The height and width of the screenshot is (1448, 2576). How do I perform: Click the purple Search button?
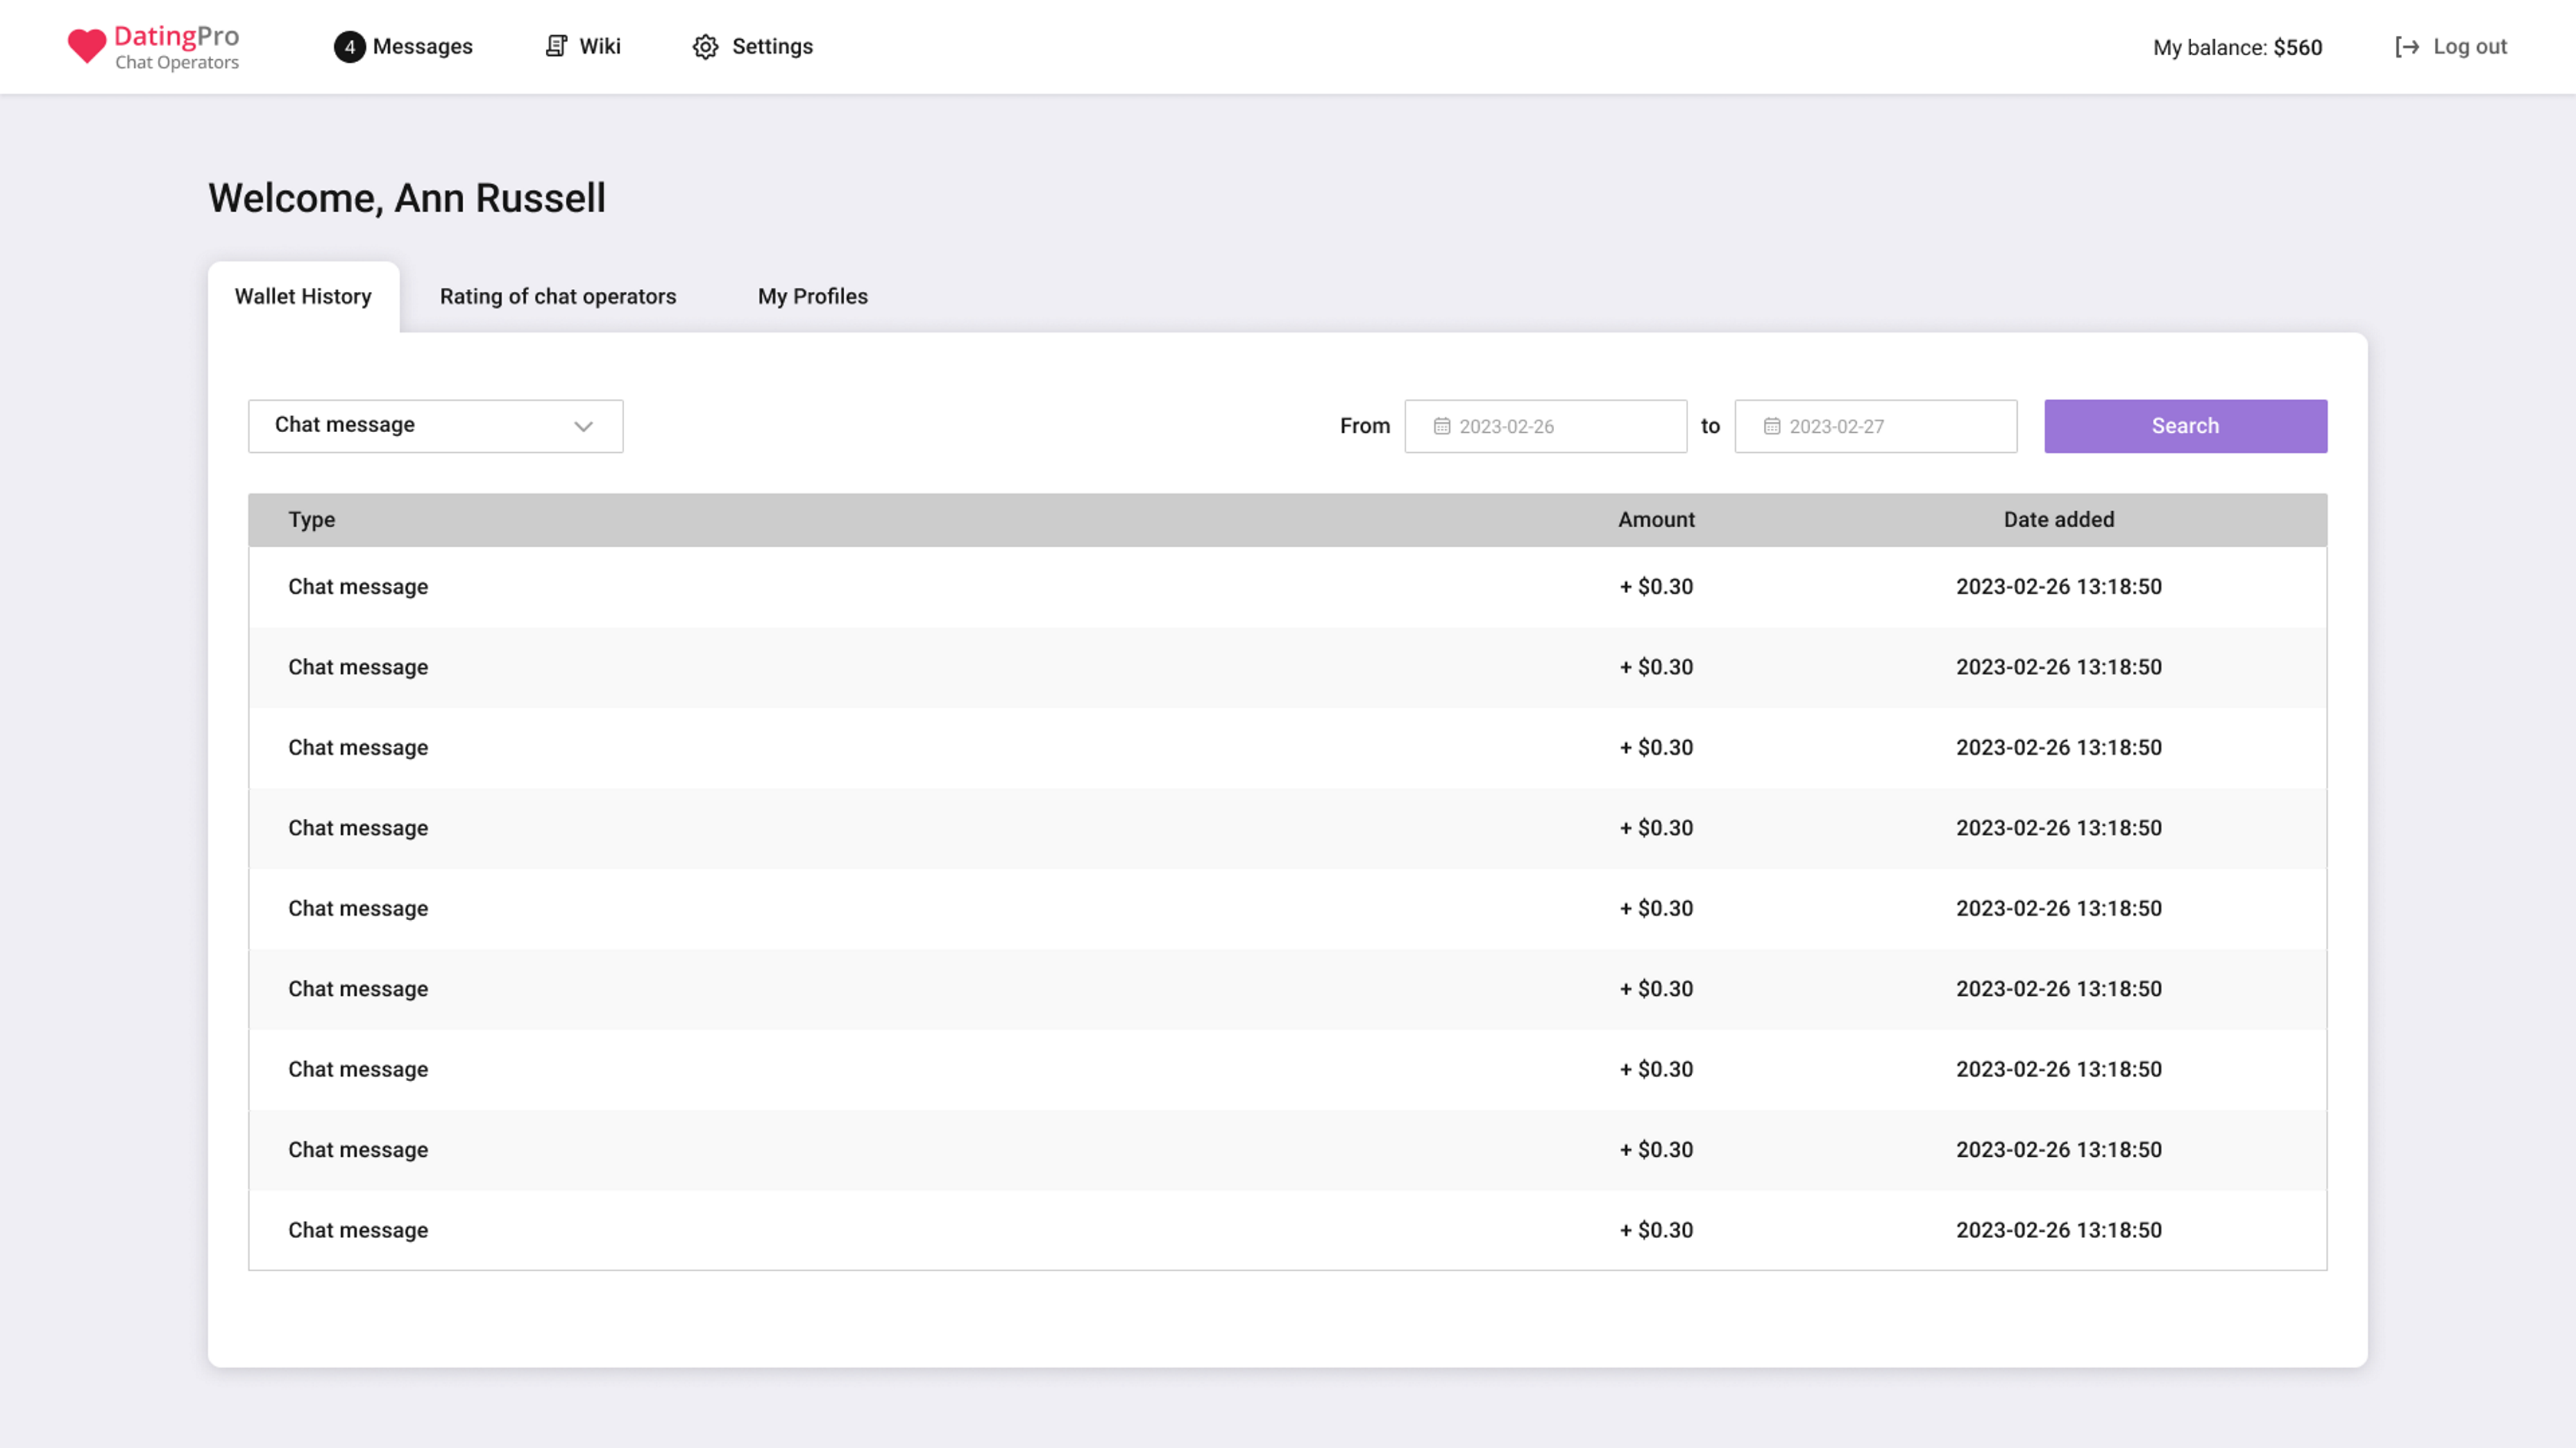point(2185,427)
